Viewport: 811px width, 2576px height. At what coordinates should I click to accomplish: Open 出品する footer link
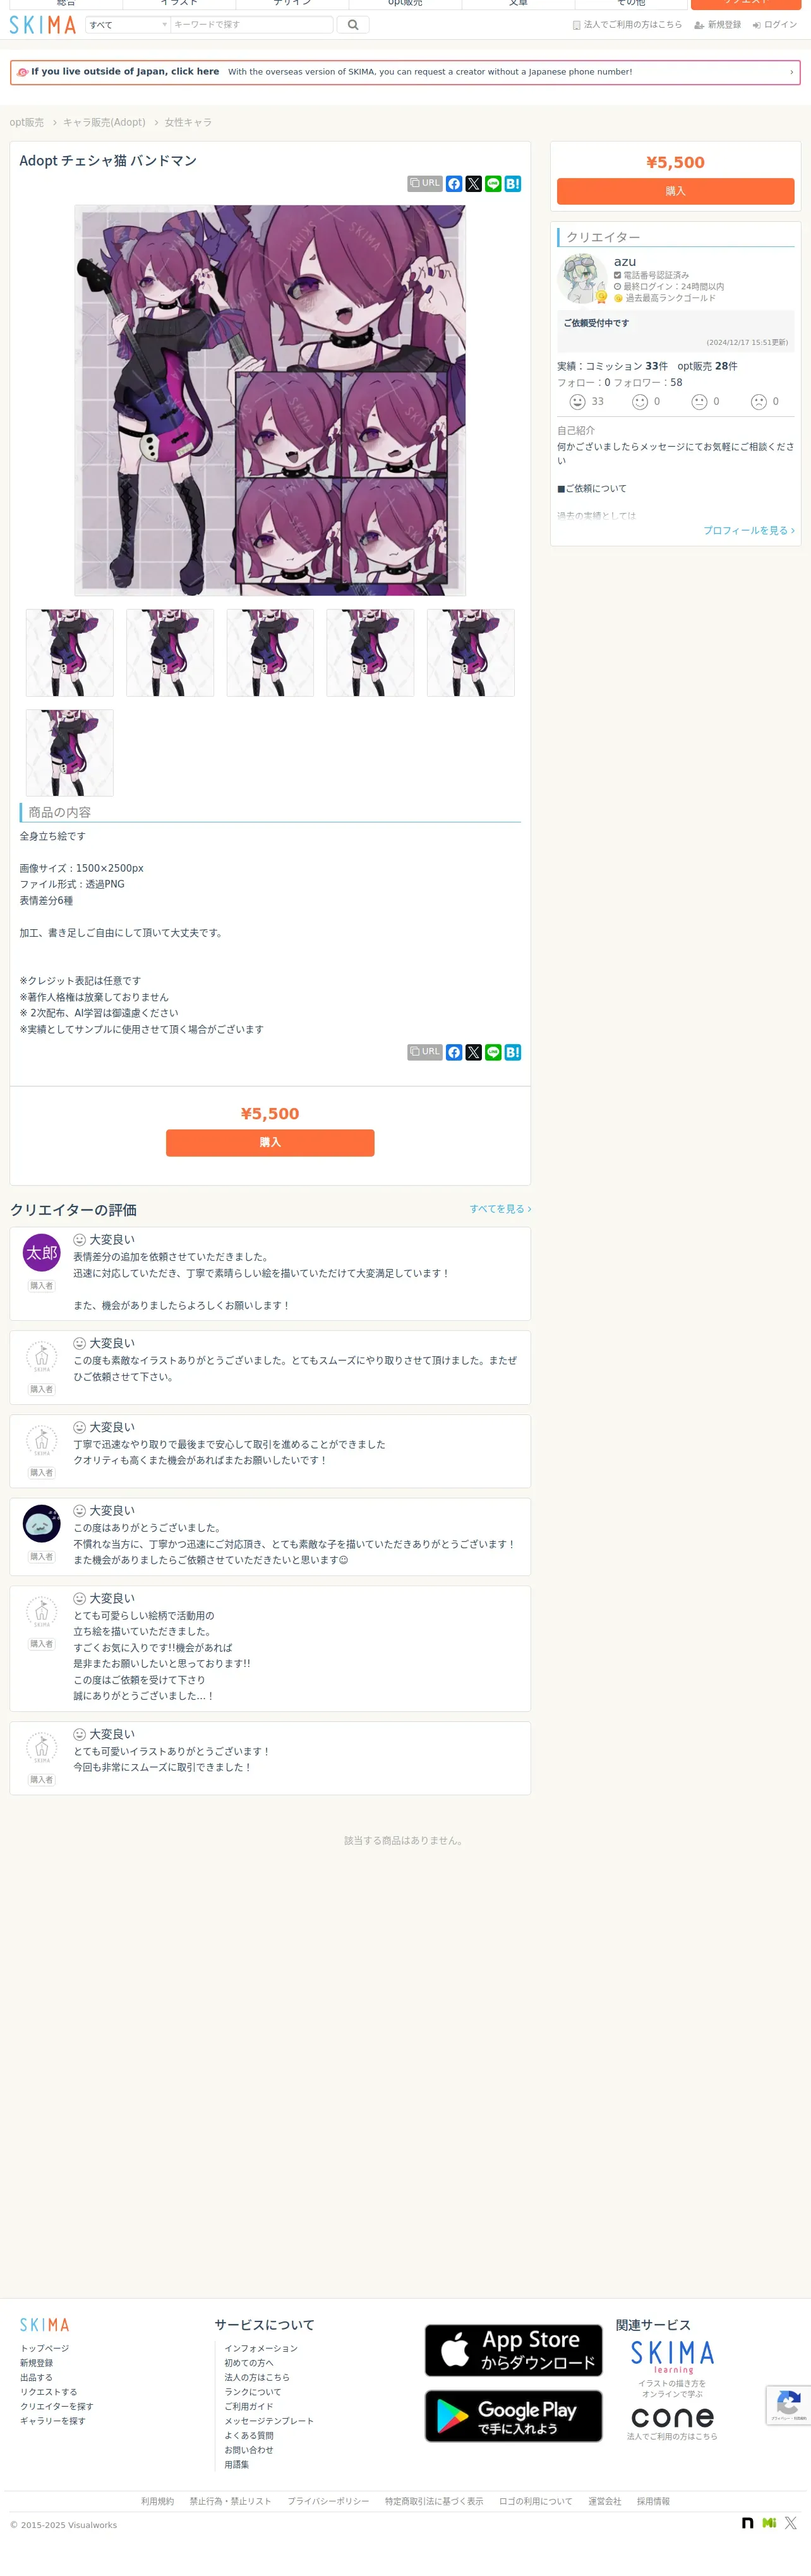(x=36, y=2377)
